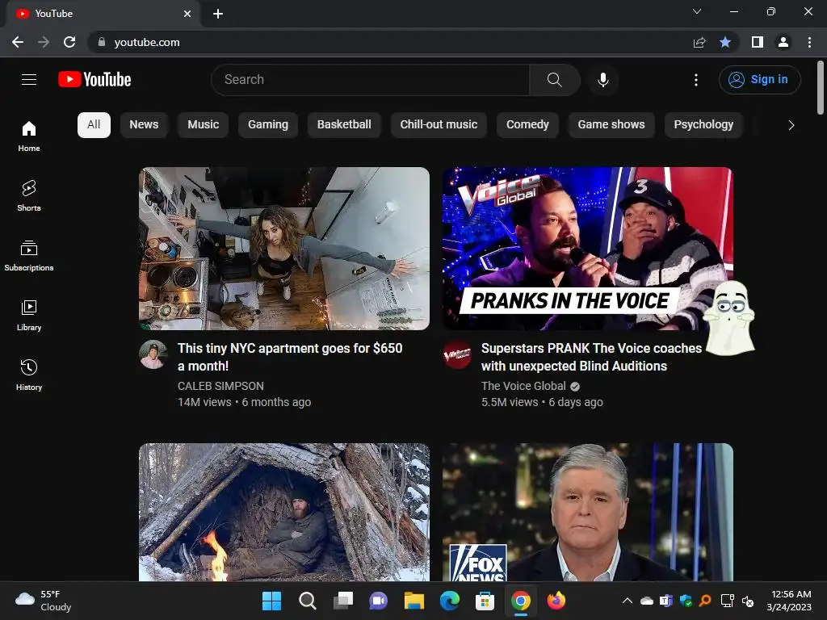This screenshot has height=620, width=827.
Task: Open History from sidebar
Action: tap(29, 375)
